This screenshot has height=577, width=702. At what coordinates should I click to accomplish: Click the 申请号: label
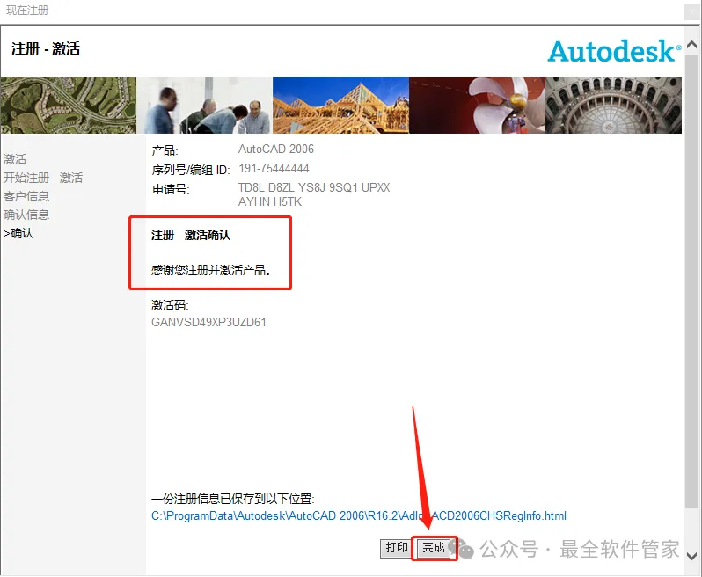(171, 189)
